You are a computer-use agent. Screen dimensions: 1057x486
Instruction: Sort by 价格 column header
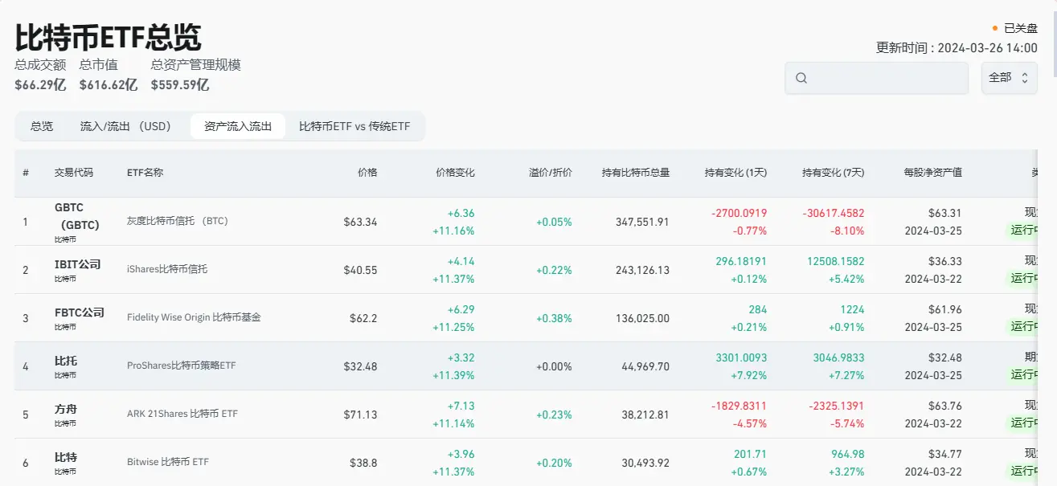(367, 173)
